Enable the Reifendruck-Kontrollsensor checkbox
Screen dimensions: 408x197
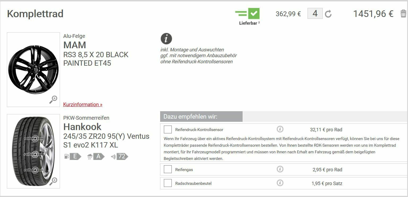coord(168,129)
